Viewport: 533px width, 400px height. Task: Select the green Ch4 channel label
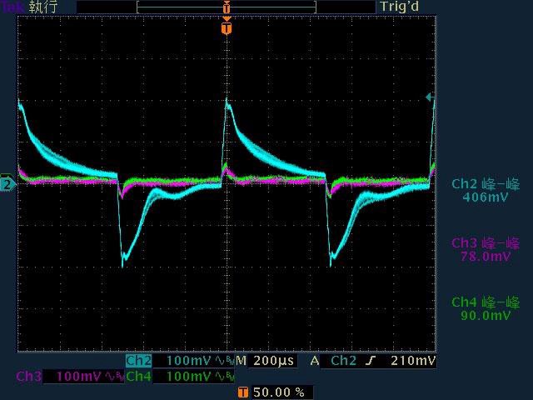tap(139, 377)
